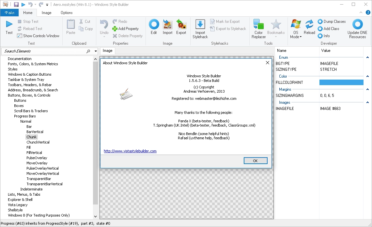Viewport: 372px width, 227px height.
Task: Click the tree scrollbar up arrow
Action: click(x=95, y=59)
